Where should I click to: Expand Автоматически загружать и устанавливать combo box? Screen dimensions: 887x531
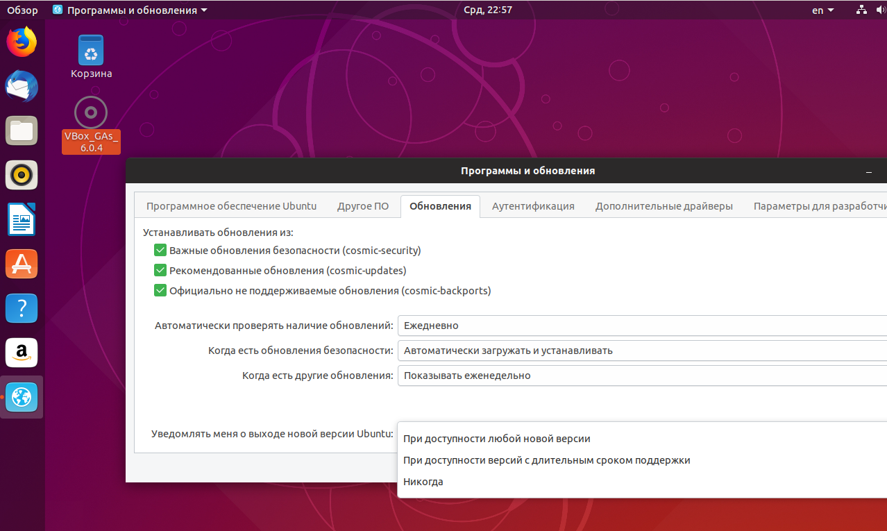642,351
